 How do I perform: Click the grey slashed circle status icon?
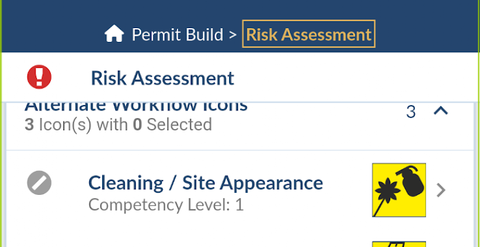point(39,183)
